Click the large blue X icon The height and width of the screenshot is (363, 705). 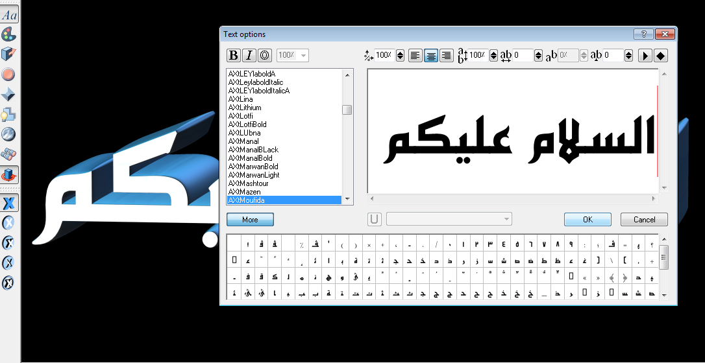click(9, 203)
